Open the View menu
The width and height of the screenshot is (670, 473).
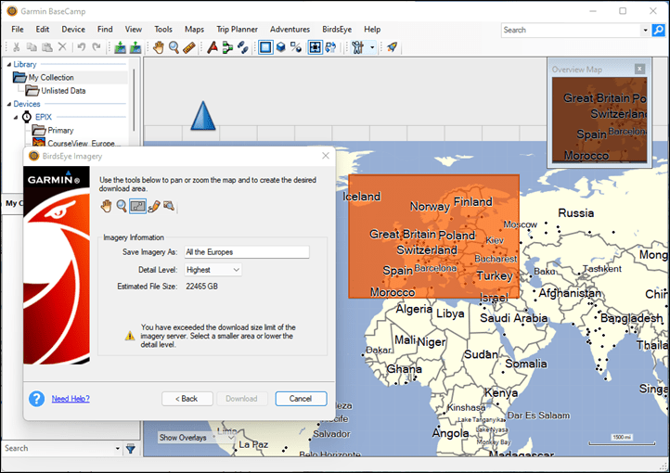click(134, 29)
